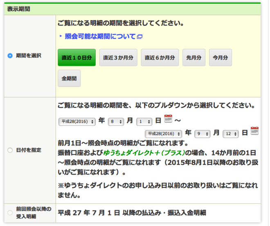Open the end month dropdown showing 9
Image resolution: width=270 pixels, height=226 pixels.
coord(202,134)
